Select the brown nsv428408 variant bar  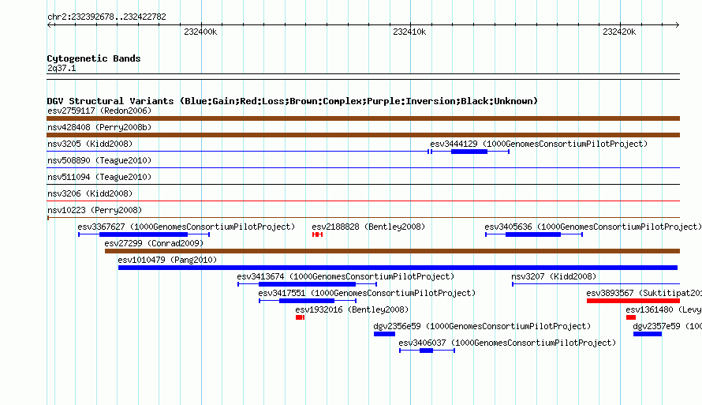[x=363, y=135]
